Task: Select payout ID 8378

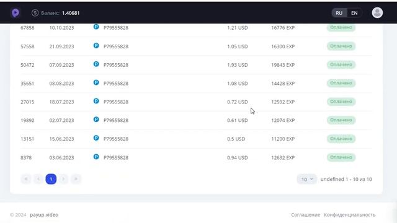Action: click(26, 157)
